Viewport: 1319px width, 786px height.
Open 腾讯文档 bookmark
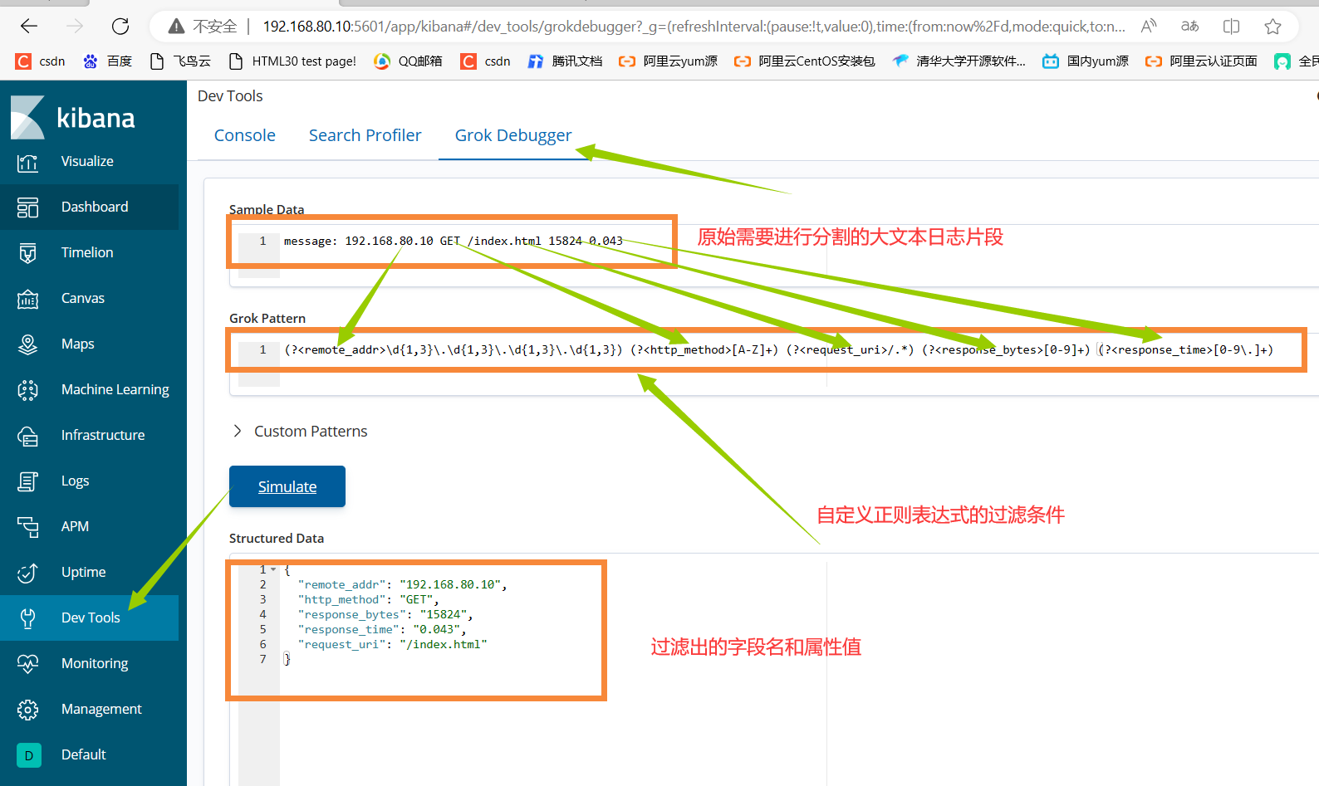(565, 61)
